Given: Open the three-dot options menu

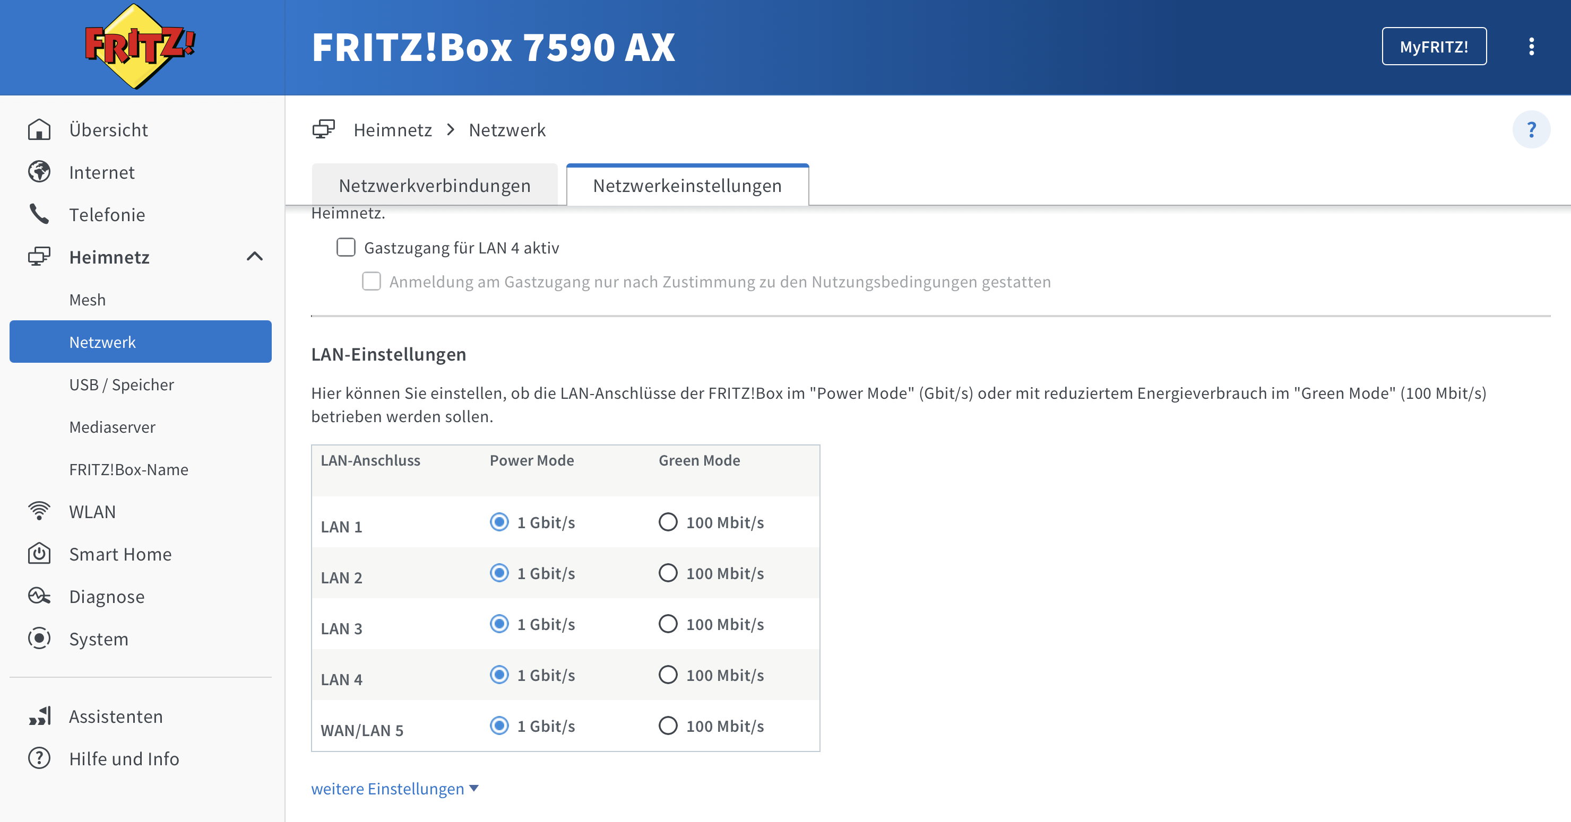Looking at the screenshot, I should pyautogui.click(x=1531, y=46).
